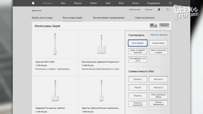Sort by Цена: от высокой к низкой

pyautogui.click(x=158, y=51)
